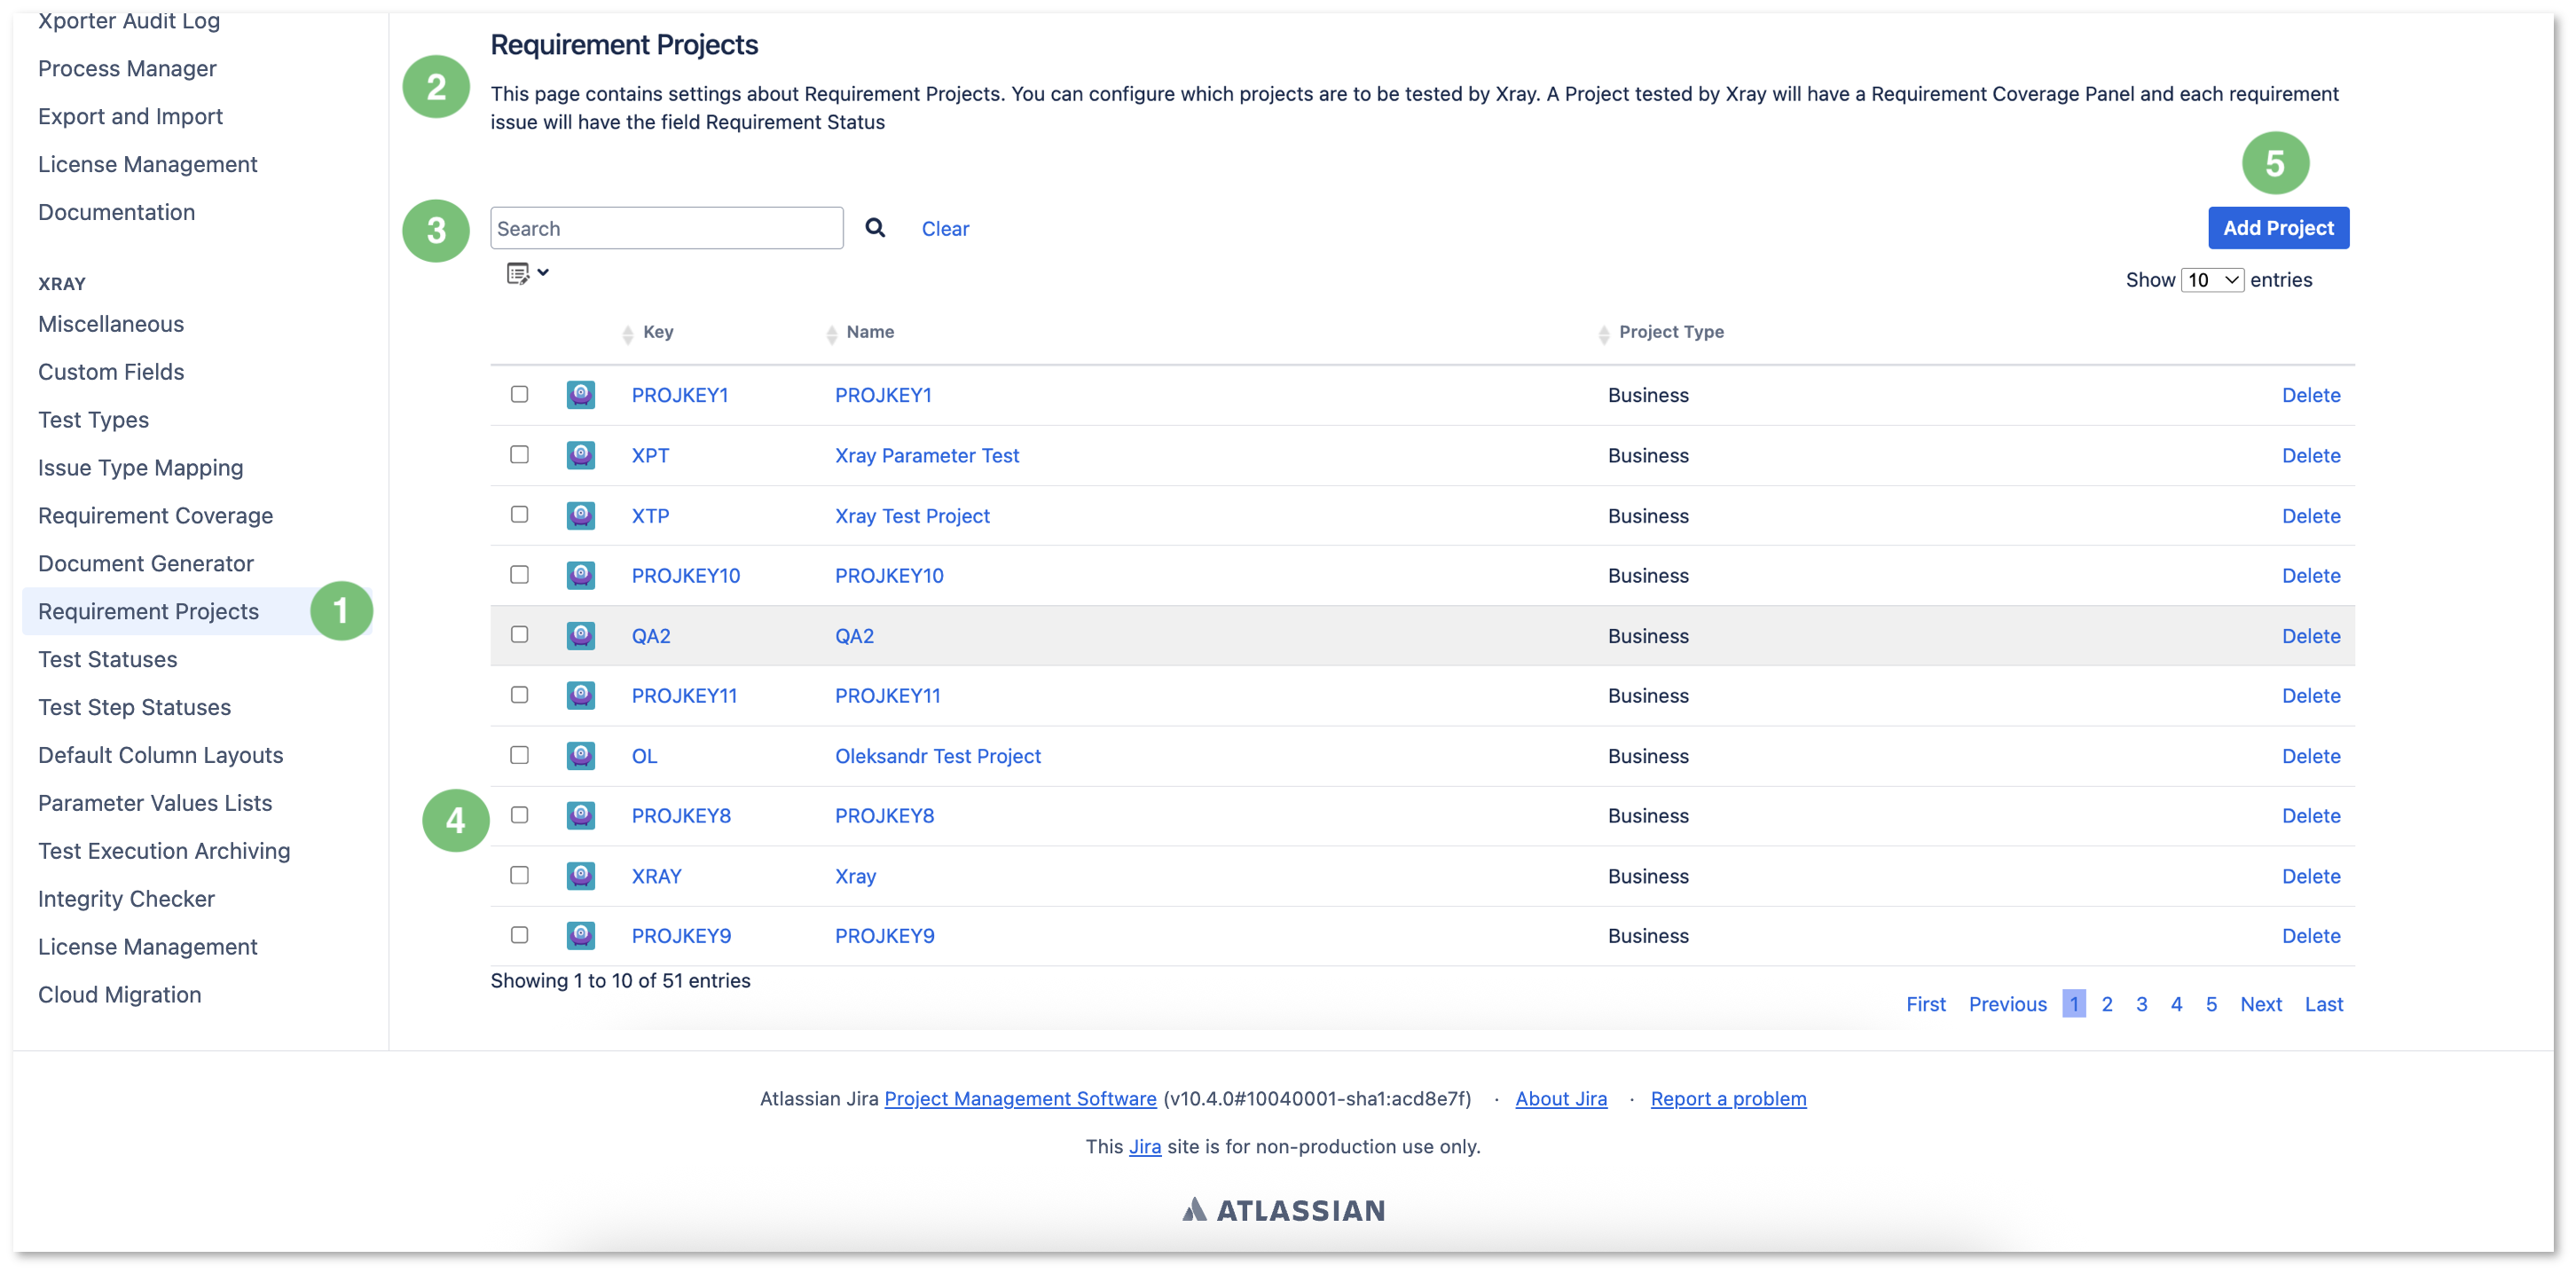2576x1274 pixels.
Task: Click the QA2 project avatar icon
Action: tap(581, 635)
